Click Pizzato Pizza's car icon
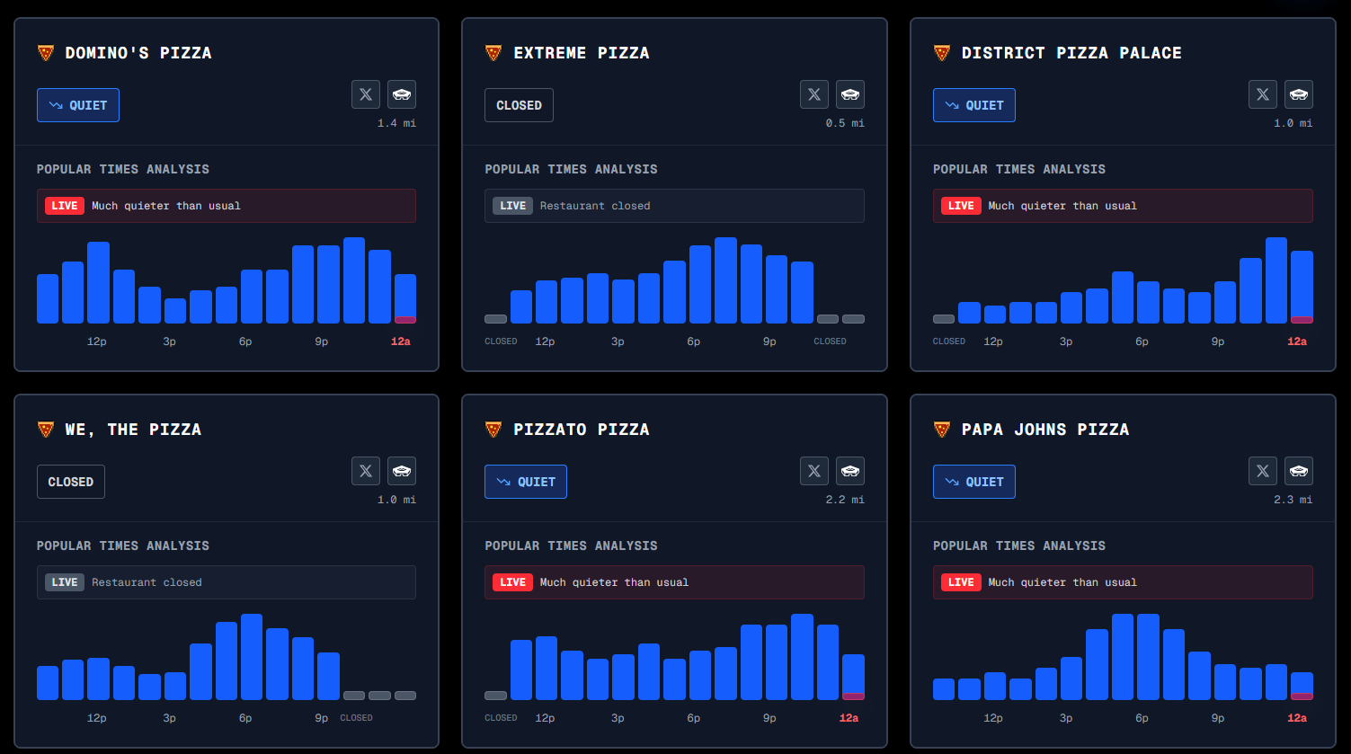 coord(850,471)
